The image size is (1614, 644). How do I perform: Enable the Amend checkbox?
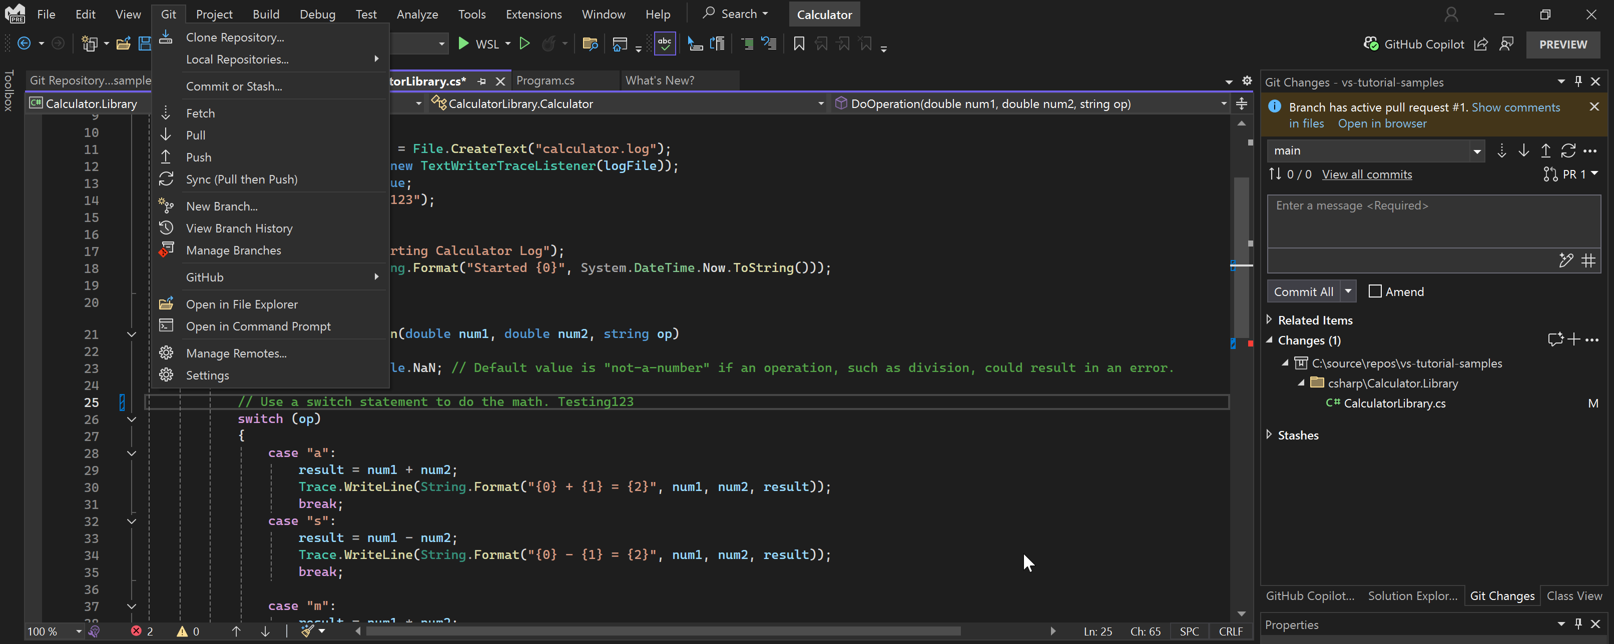1376,291
